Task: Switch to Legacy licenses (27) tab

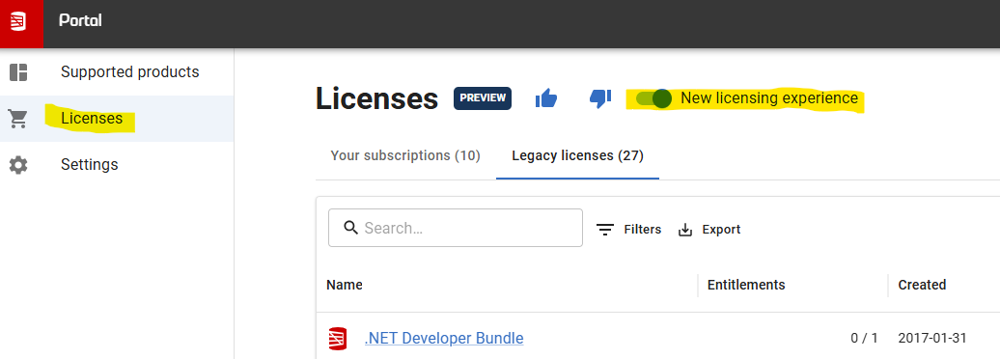Action: click(578, 155)
